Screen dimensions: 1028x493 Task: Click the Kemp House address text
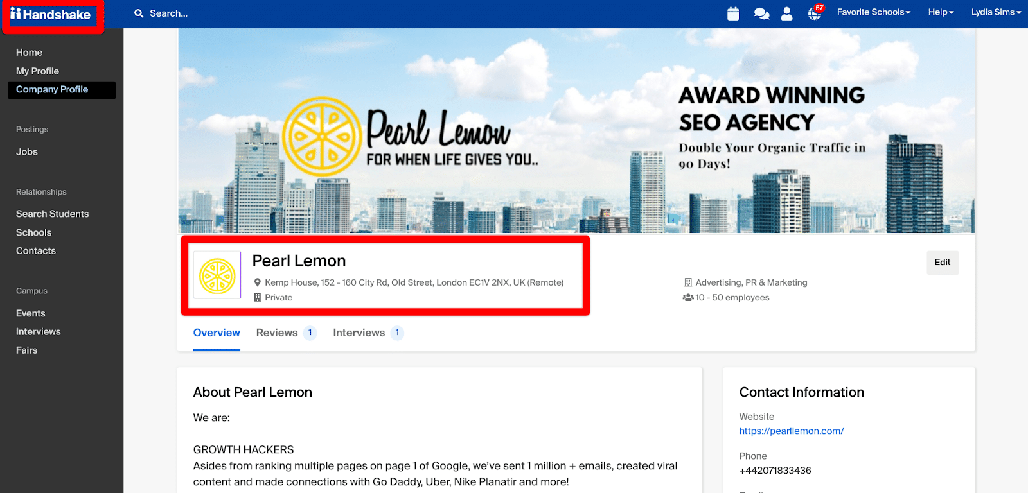[x=414, y=282]
